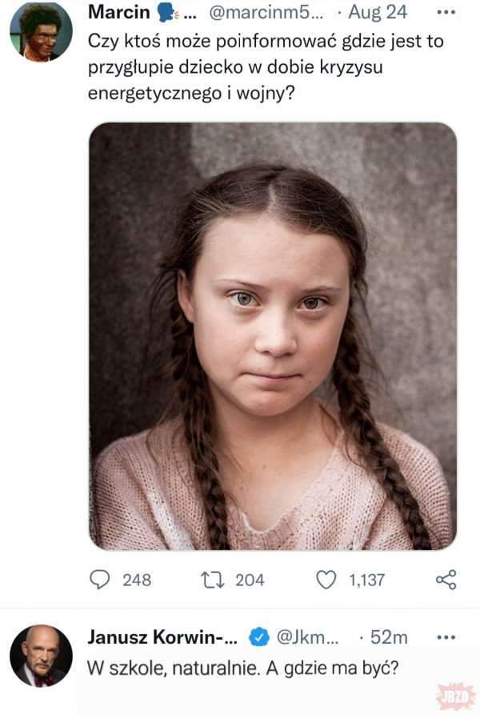Click the Marcin display name
This screenshot has height=715, width=480.
(118, 13)
